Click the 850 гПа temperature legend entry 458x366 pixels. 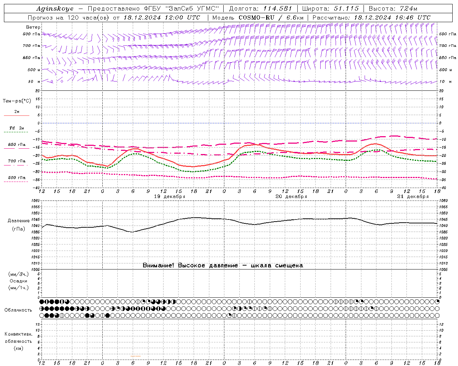coord(16,145)
